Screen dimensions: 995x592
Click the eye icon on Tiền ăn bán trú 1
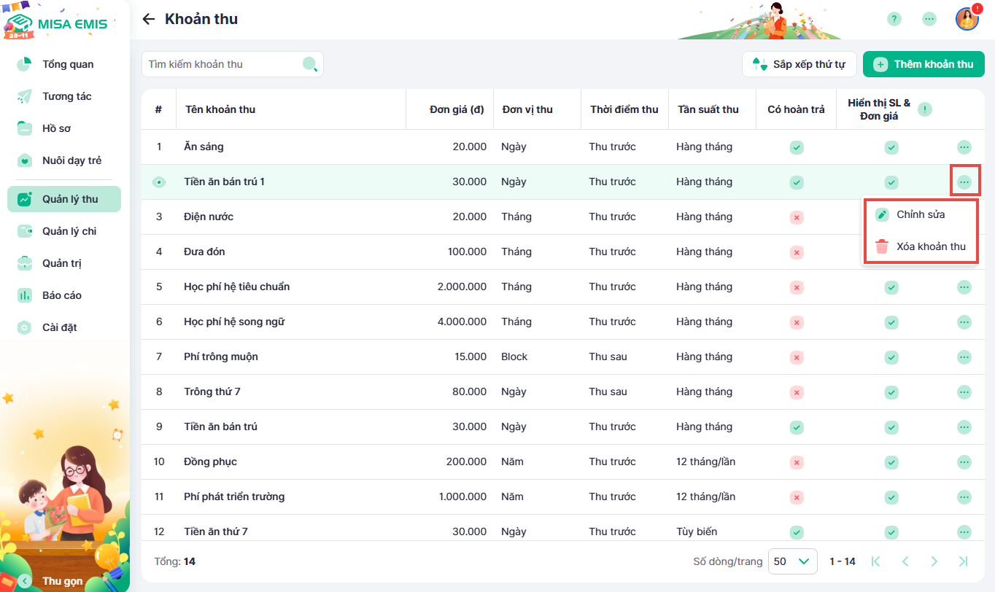159,182
